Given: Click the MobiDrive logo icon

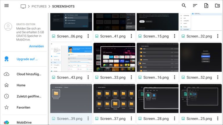Looking at the screenshot, I should tap(6, 122).
